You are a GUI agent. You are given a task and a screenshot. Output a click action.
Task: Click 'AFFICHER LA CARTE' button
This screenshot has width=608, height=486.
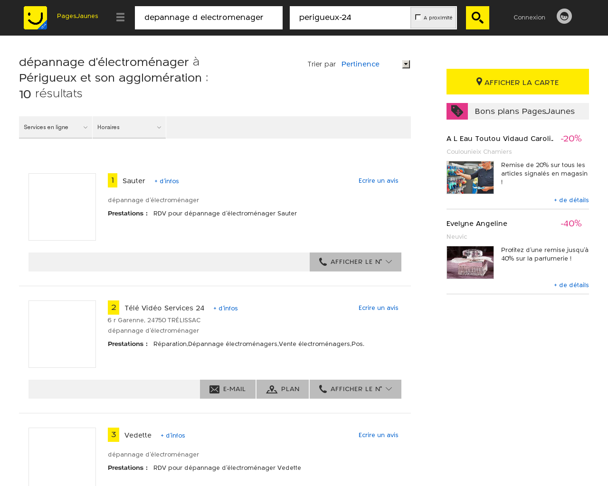pos(518,82)
